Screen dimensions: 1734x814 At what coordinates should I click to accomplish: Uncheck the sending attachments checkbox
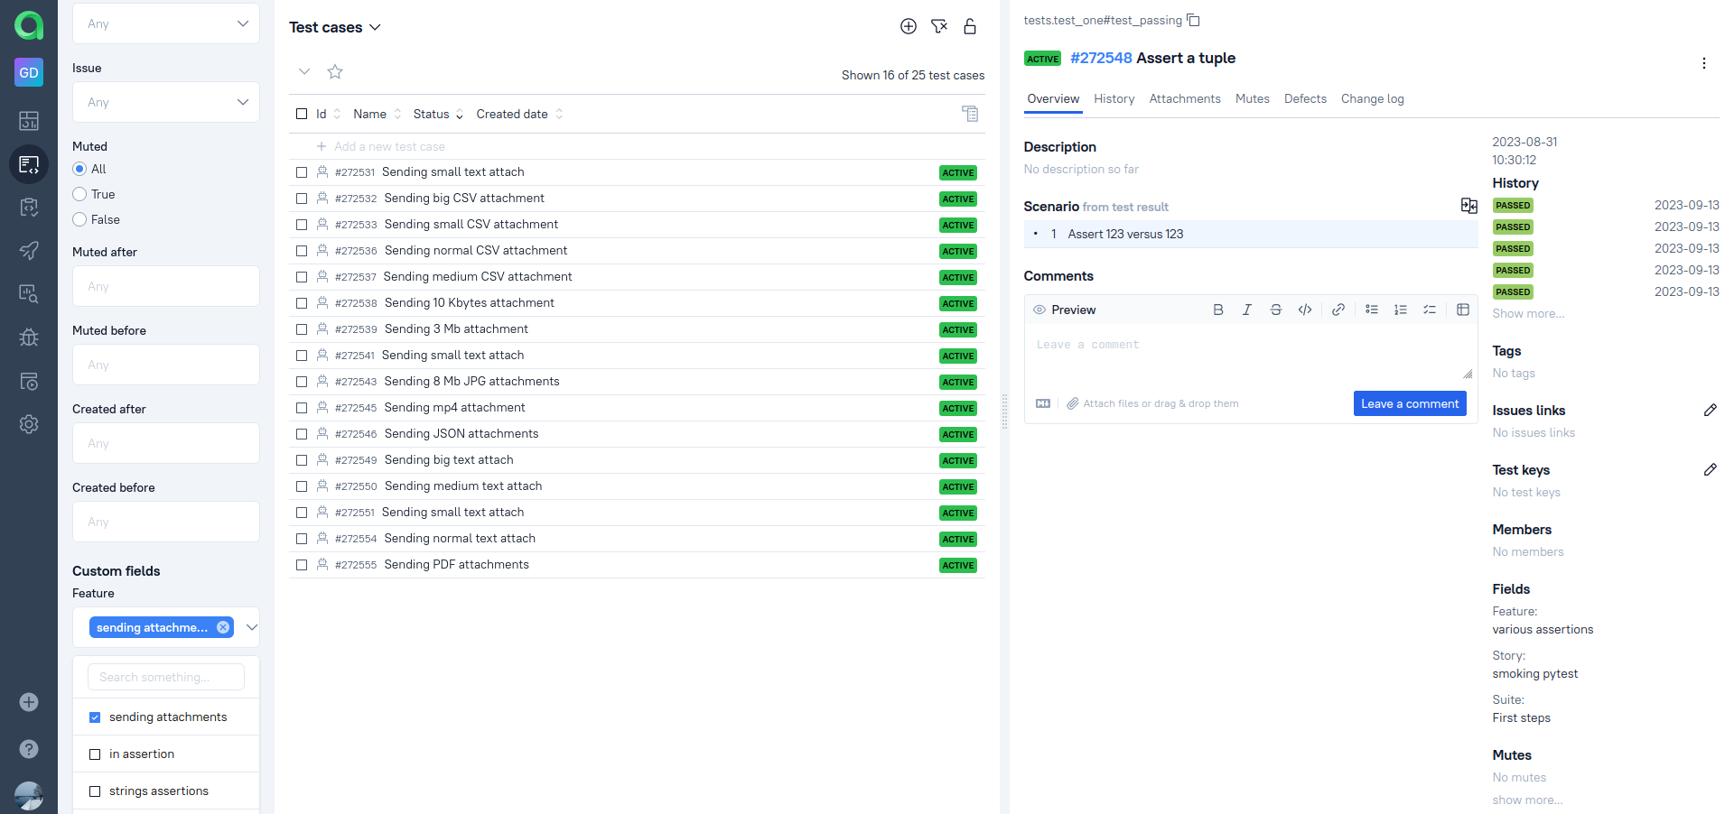(x=95, y=717)
